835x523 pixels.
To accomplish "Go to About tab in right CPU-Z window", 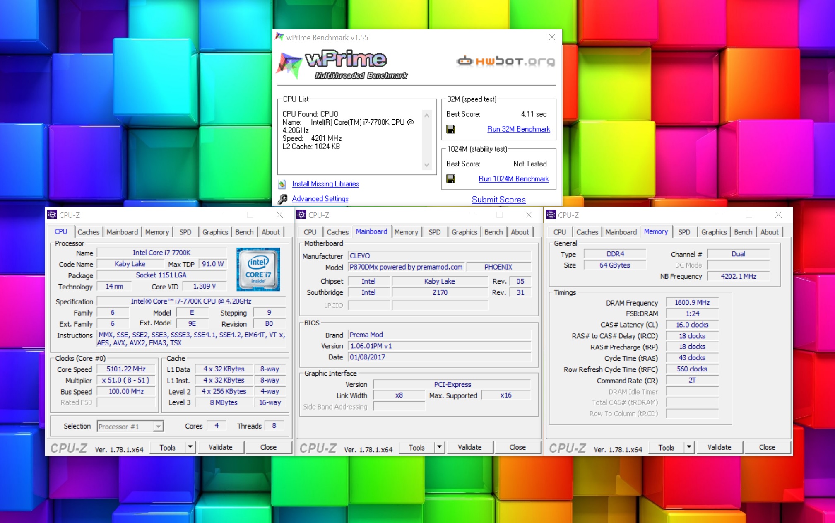I will click(770, 232).
